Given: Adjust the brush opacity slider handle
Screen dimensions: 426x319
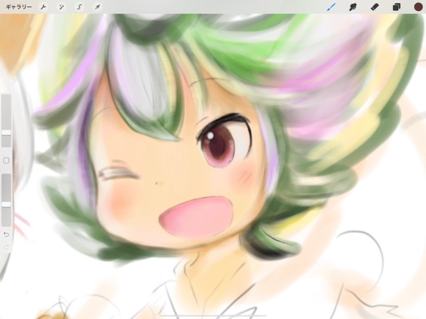Looking at the screenshot, I should [x=6, y=205].
